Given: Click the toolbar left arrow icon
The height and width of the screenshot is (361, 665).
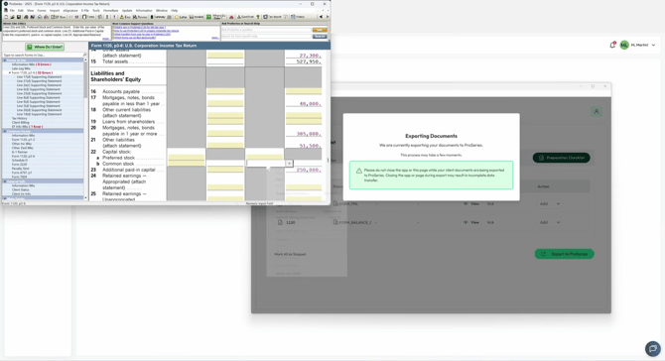Looking at the screenshot, I should [x=321, y=17].
